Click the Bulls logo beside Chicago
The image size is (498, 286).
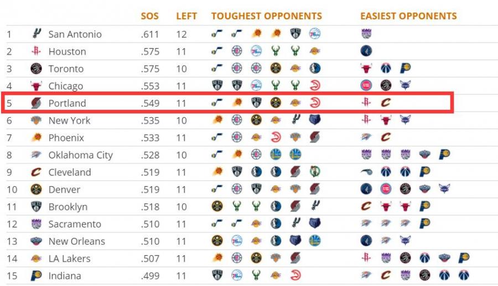pos(36,86)
